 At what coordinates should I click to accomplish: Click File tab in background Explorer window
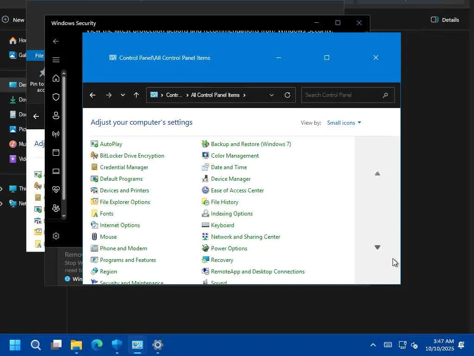39,56
